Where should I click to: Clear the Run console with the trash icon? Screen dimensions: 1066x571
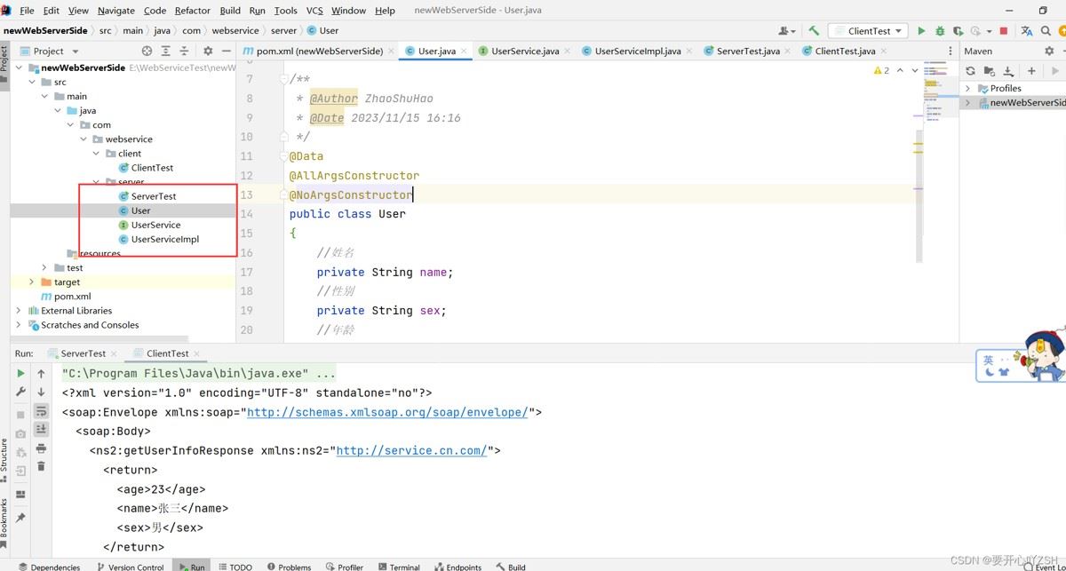(x=41, y=467)
